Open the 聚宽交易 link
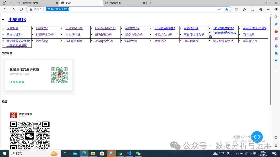The height and width of the screenshot is (157, 280). coord(160,41)
